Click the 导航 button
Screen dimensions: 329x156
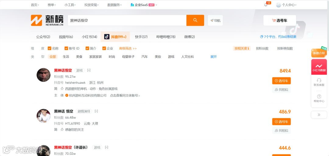tap(215, 20)
